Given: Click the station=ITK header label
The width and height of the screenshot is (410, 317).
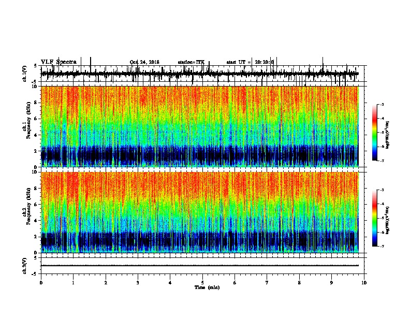Looking at the screenshot, I should tap(191, 62).
